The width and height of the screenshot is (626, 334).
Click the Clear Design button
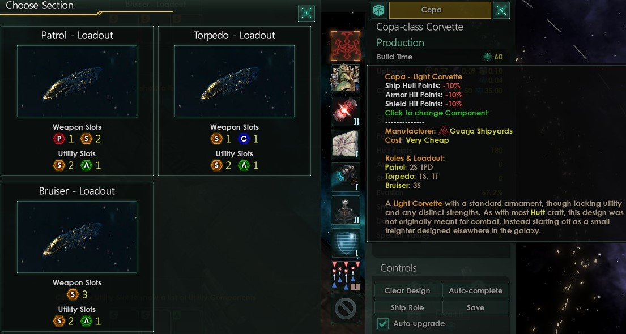(x=407, y=290)
